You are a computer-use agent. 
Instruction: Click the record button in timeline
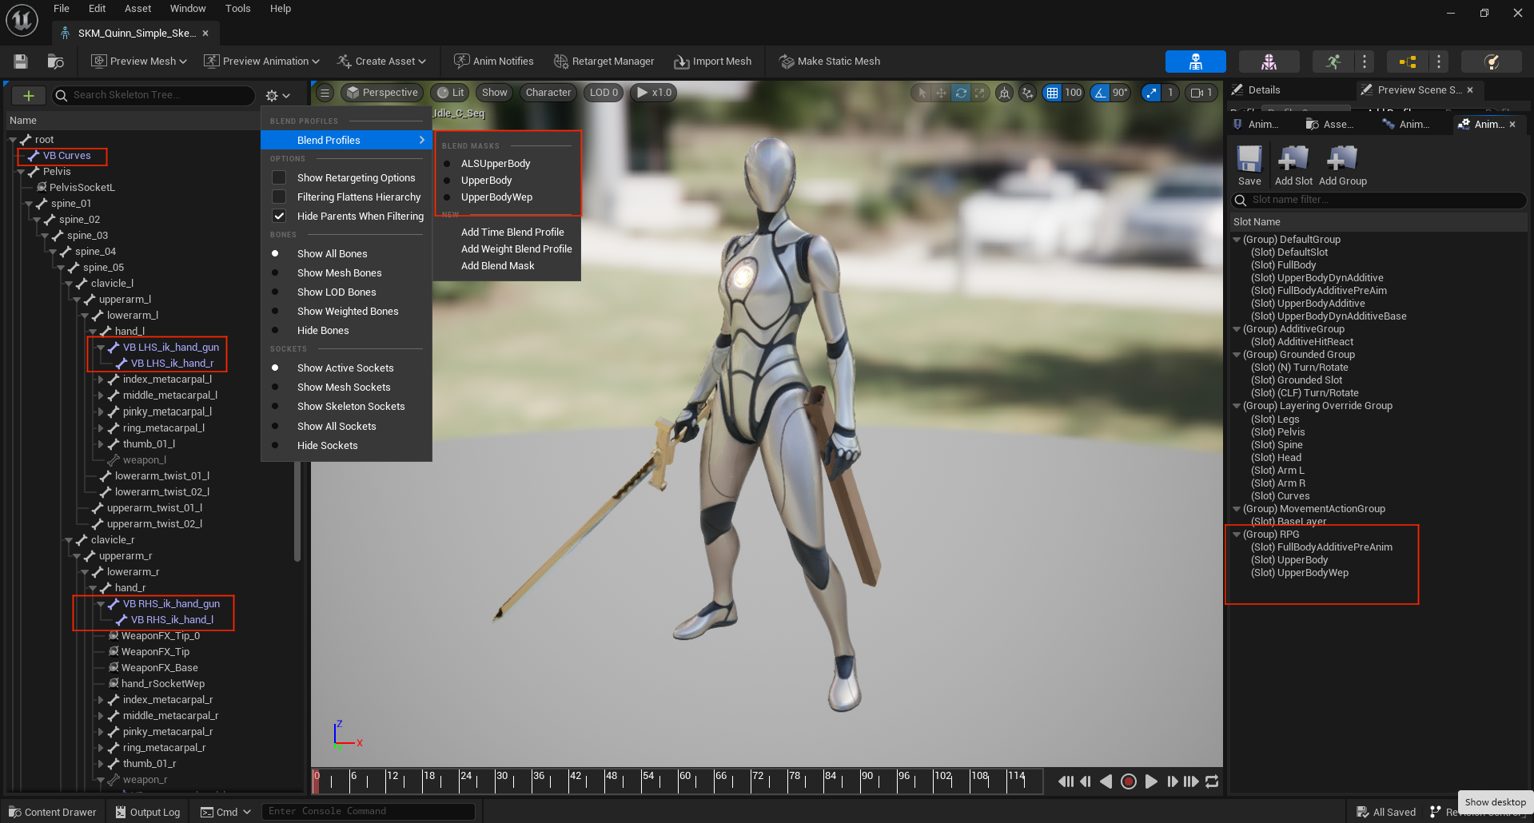tap(1129, 781)
